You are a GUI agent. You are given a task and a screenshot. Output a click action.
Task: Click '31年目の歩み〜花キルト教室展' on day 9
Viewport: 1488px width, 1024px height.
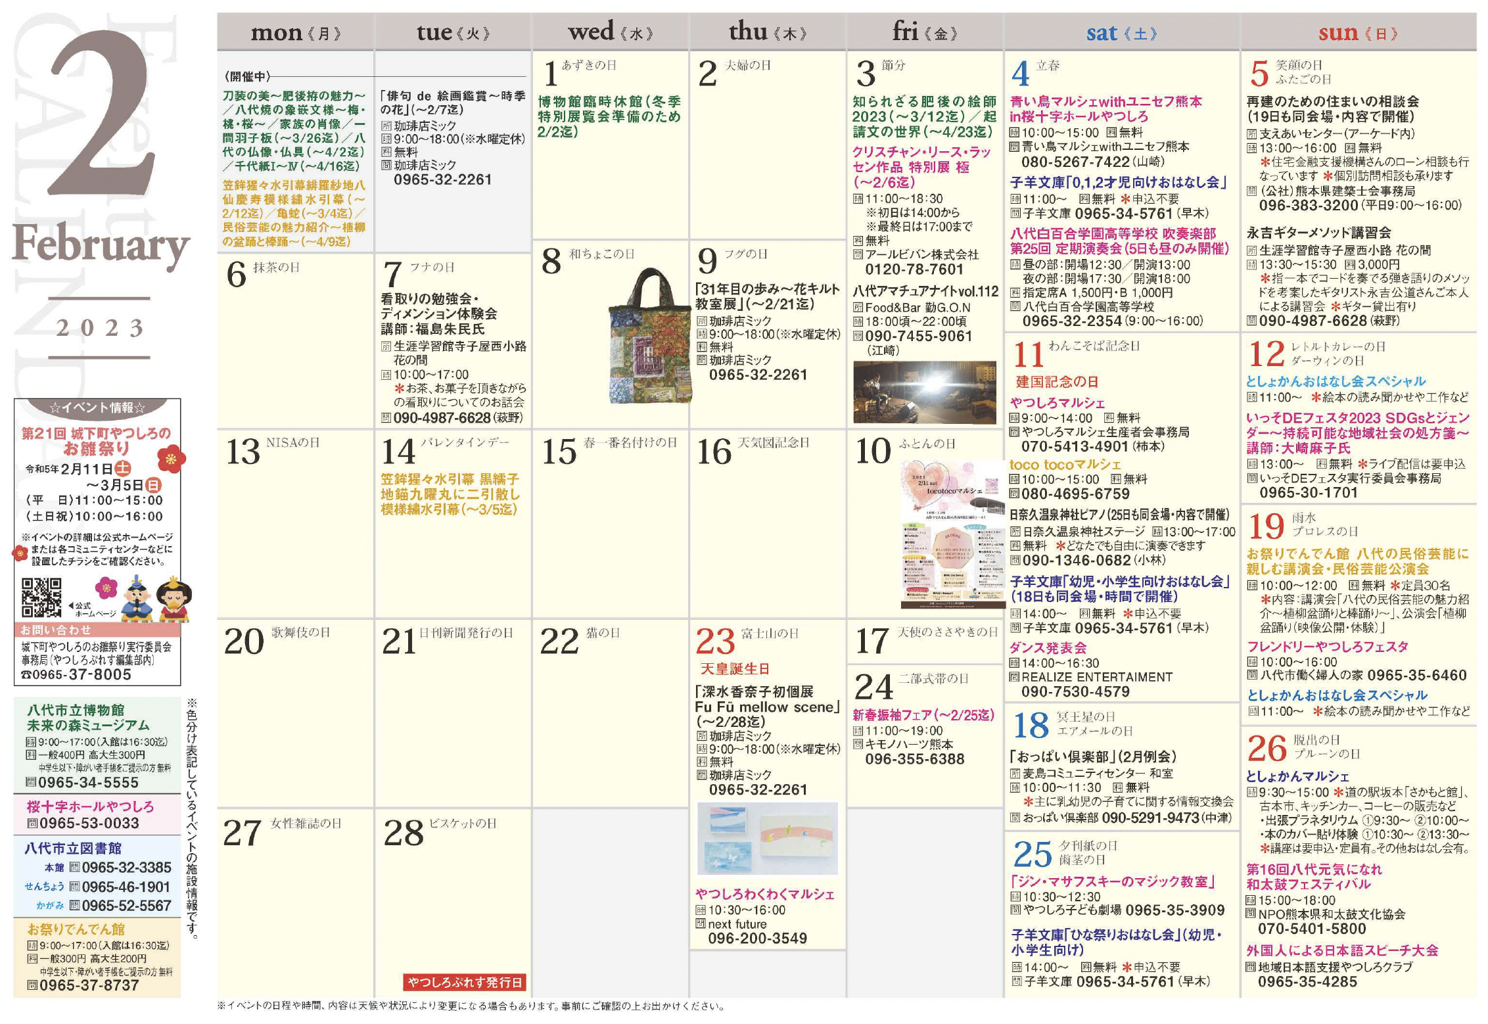[x=768, y=296]
